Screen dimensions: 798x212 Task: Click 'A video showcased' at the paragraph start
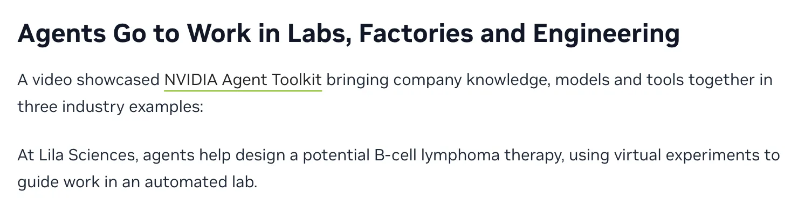pyautogui.click(x=88, y=80)
